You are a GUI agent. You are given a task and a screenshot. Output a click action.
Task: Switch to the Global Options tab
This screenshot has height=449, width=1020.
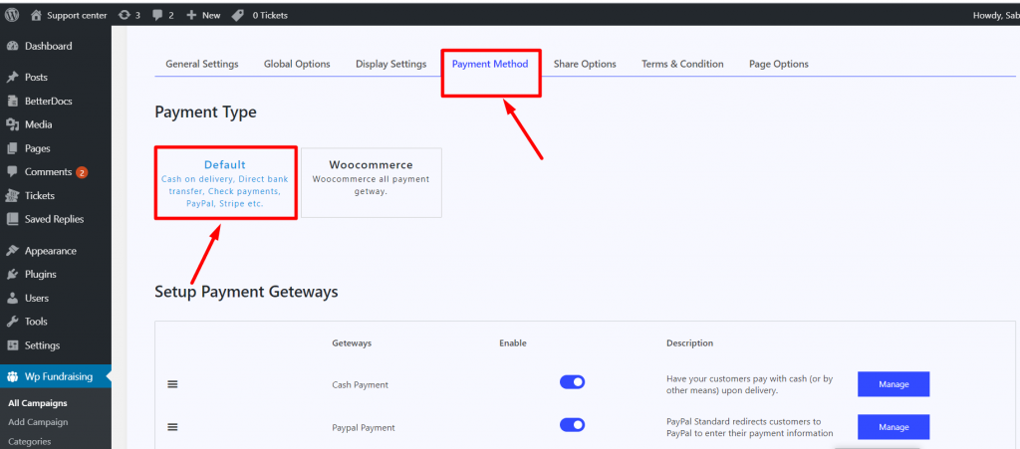(297, 64)
